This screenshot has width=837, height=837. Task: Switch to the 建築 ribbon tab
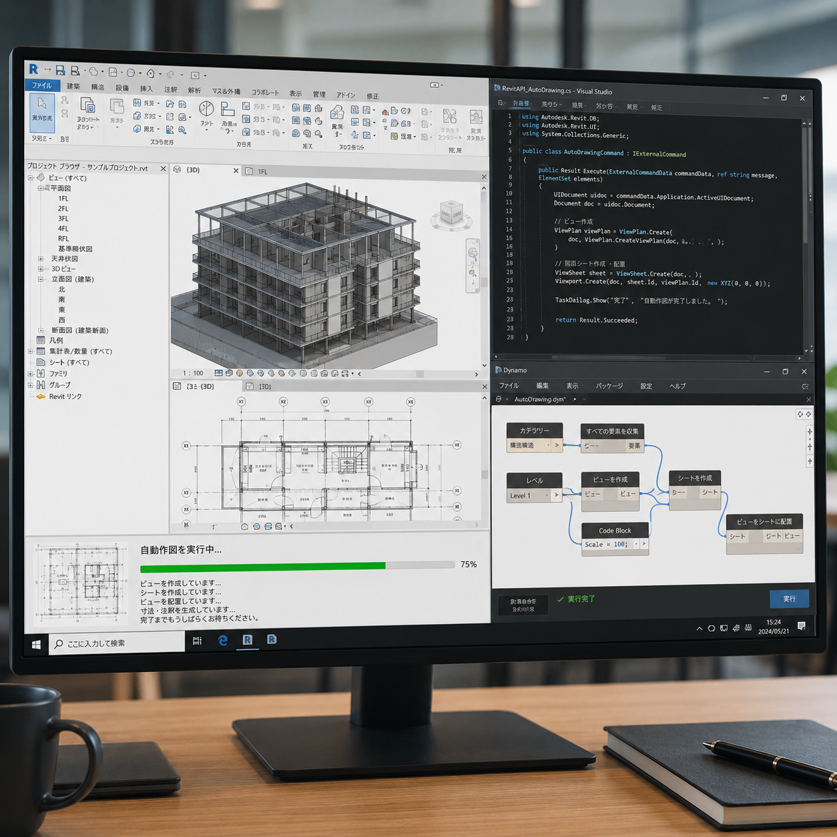coord(73,86)
